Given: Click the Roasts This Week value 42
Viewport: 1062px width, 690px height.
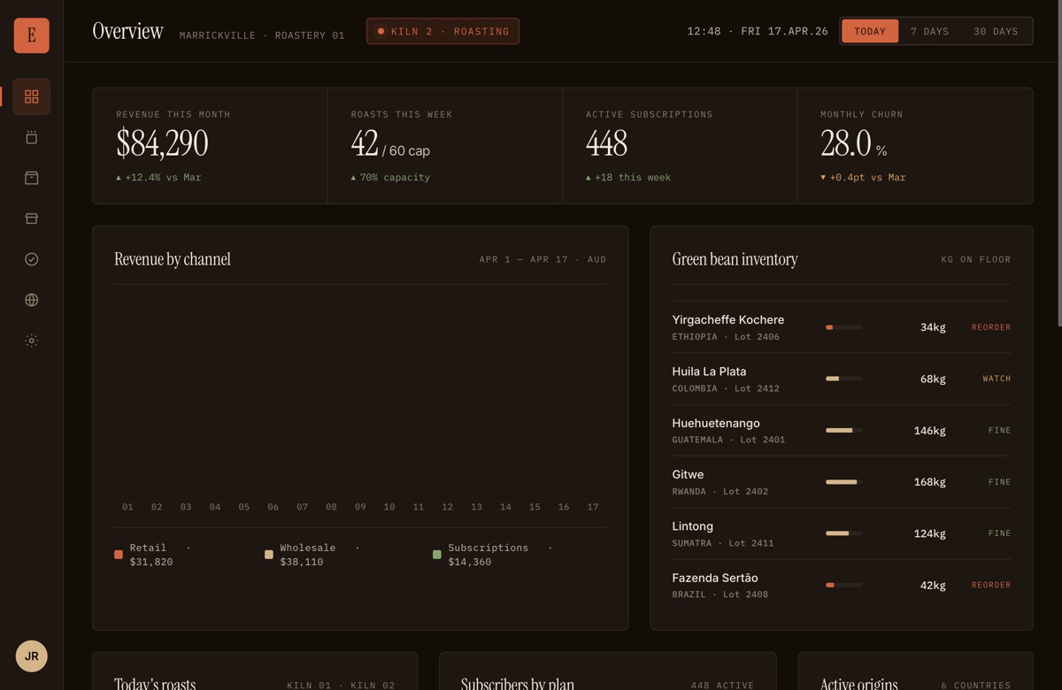Looking at the screenshot, I should point(365,142).
